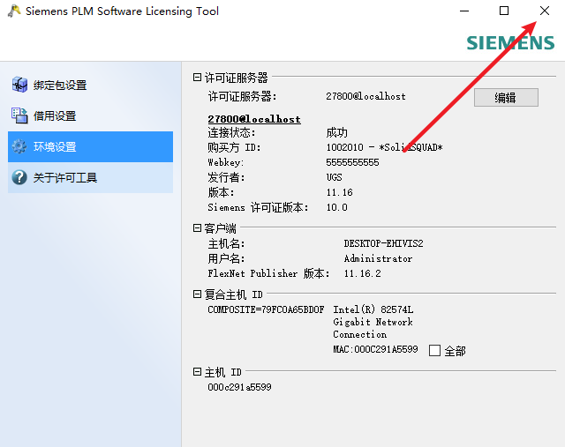Click the 发行者 label
This screenshot has width=565, height=447.
tap(226, 177)
